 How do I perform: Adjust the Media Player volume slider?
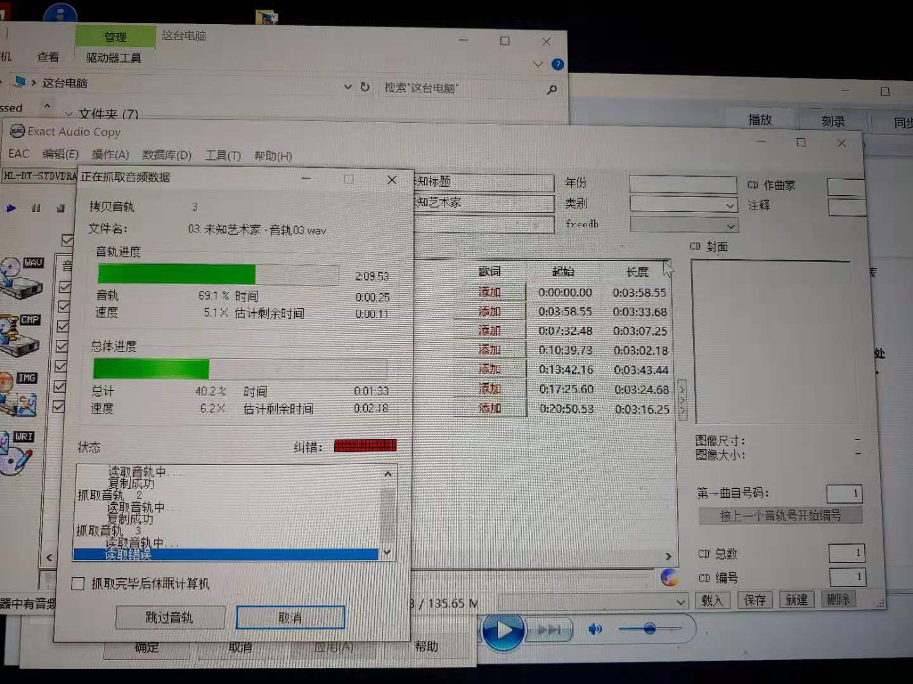[x=649, y=628]
